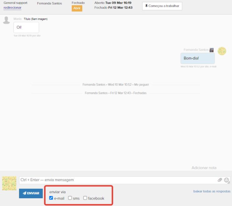Click the redirecionar link
Viewport: 232px width, 206px height.
pyautogui.click(x=13, y=7)
